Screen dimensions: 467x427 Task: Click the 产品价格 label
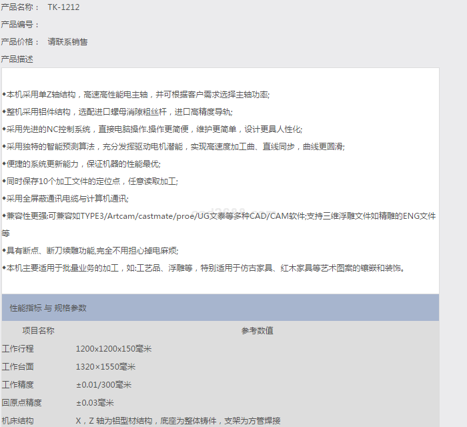[21, 42]
